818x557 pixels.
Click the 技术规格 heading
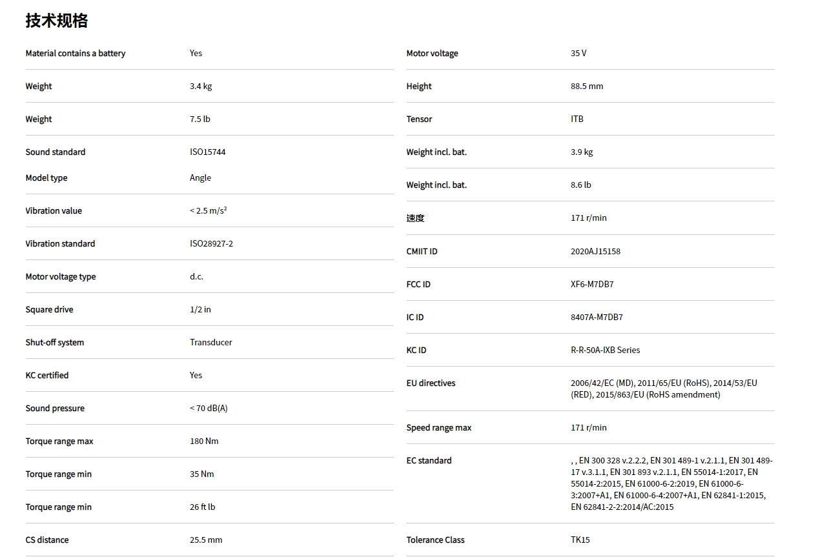tap(57, 21)
